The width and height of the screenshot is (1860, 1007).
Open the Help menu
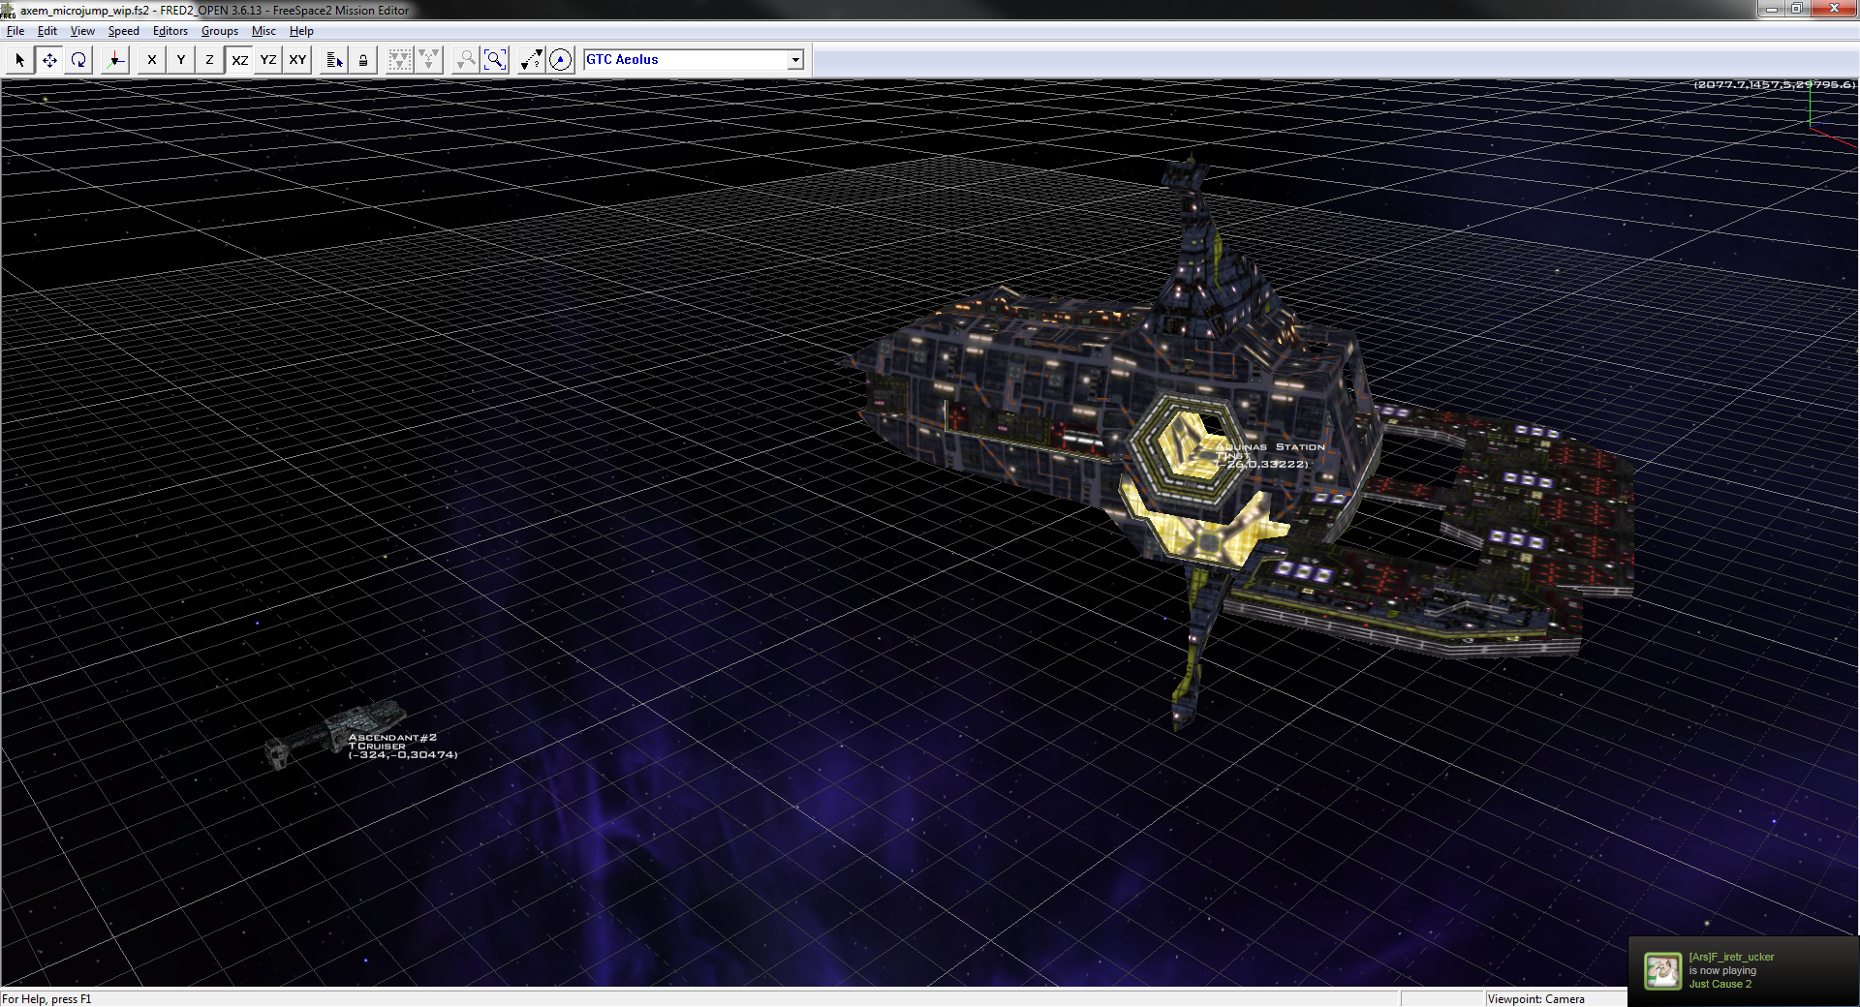(301, 31)
